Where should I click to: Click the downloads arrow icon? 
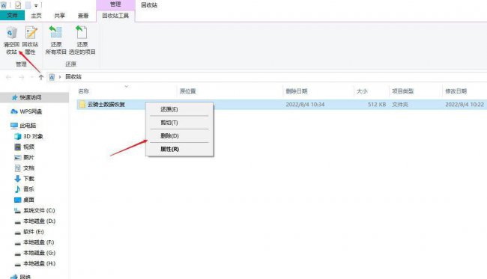(x=18, y=179)
